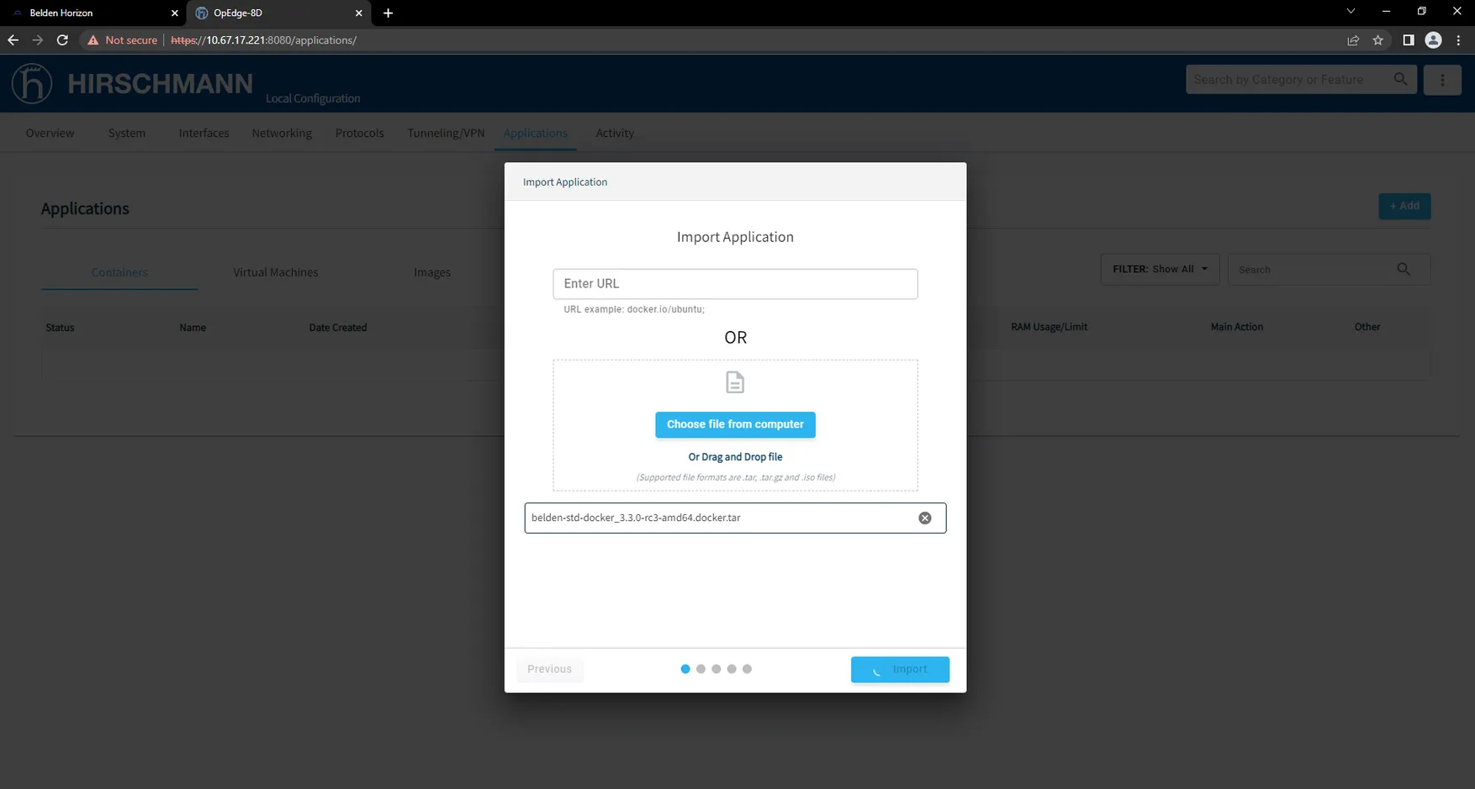Go back with the browser back arrow
Viewport: 1475px width, 789px height.
pos(13,39)
